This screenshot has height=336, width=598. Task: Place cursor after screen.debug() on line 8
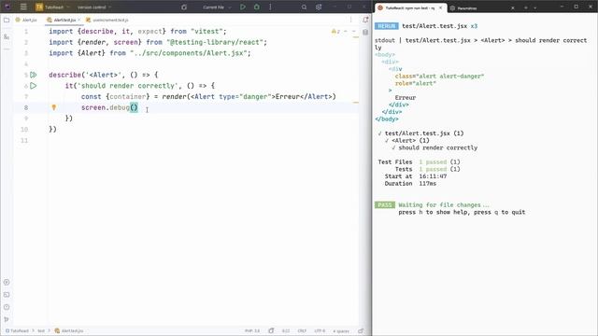coord(138,108)
